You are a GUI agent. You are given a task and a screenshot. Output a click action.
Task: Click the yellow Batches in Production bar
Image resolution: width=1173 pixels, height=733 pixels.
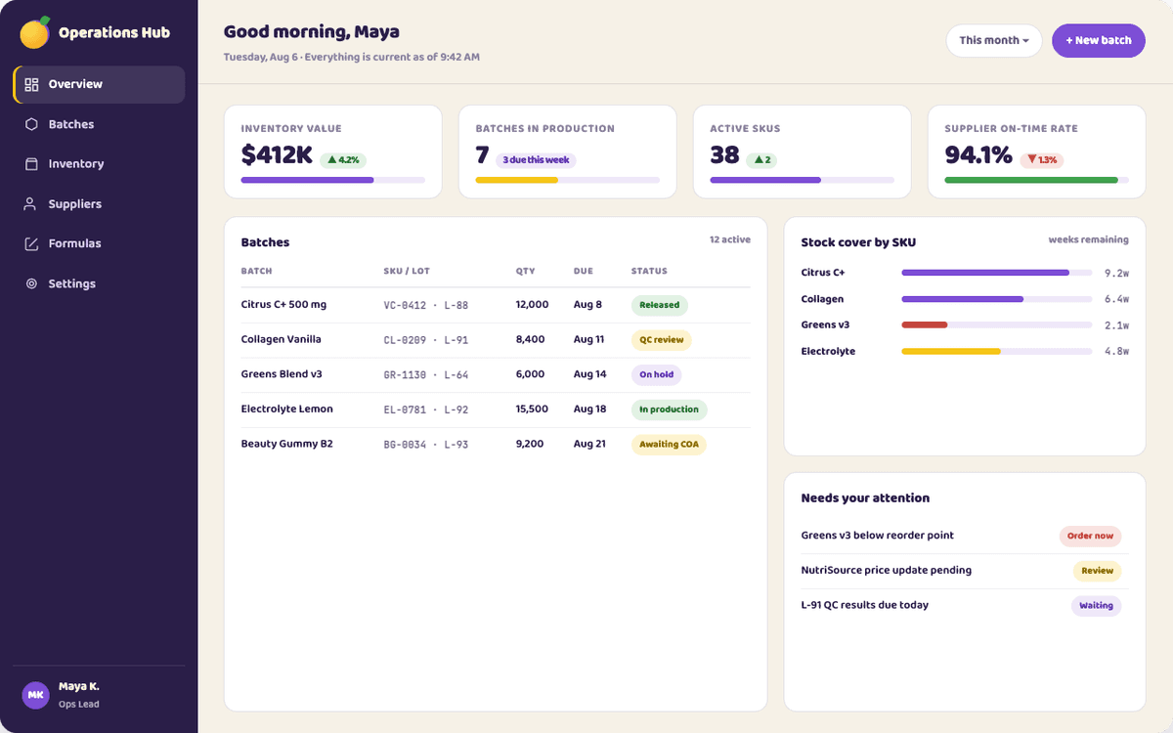516,180
